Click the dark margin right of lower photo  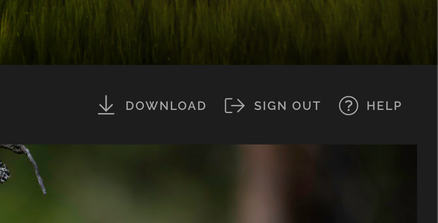coord(427,184)
